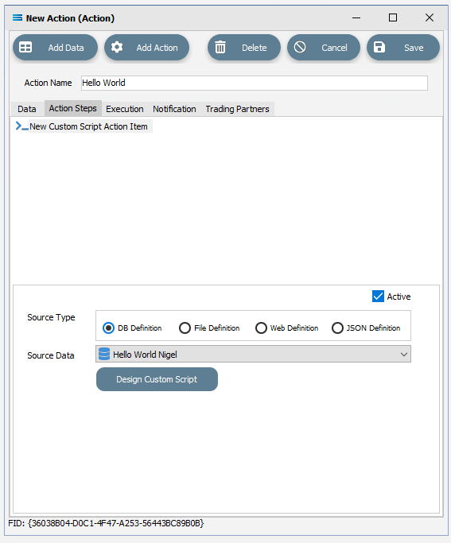Click the Save floppy disk icon
Viewport: 451px width, 543px height.
pos(379,47)
